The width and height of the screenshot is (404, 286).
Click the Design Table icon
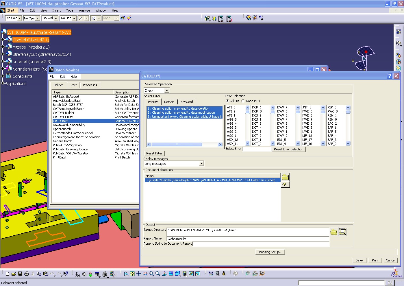point(97,274)
